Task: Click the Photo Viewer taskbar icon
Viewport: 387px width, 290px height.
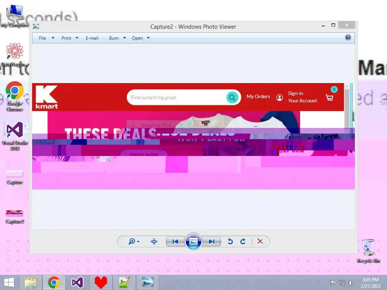Action: (148, 282)
